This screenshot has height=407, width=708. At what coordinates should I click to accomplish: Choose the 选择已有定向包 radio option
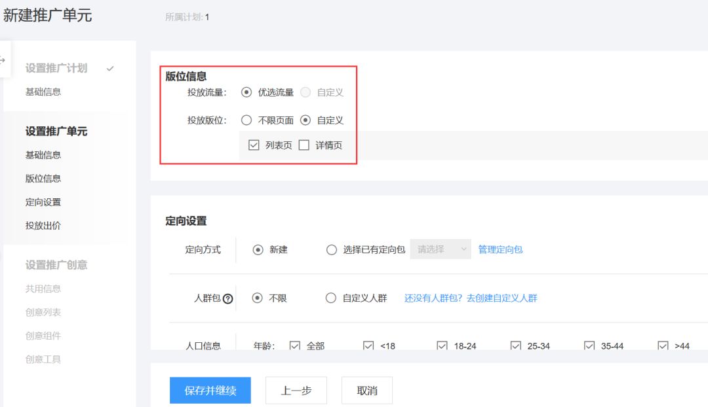pyautogui.click(x=332, y=250)
